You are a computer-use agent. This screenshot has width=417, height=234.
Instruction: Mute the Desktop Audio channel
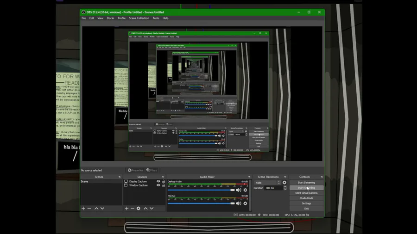[239, 190]
